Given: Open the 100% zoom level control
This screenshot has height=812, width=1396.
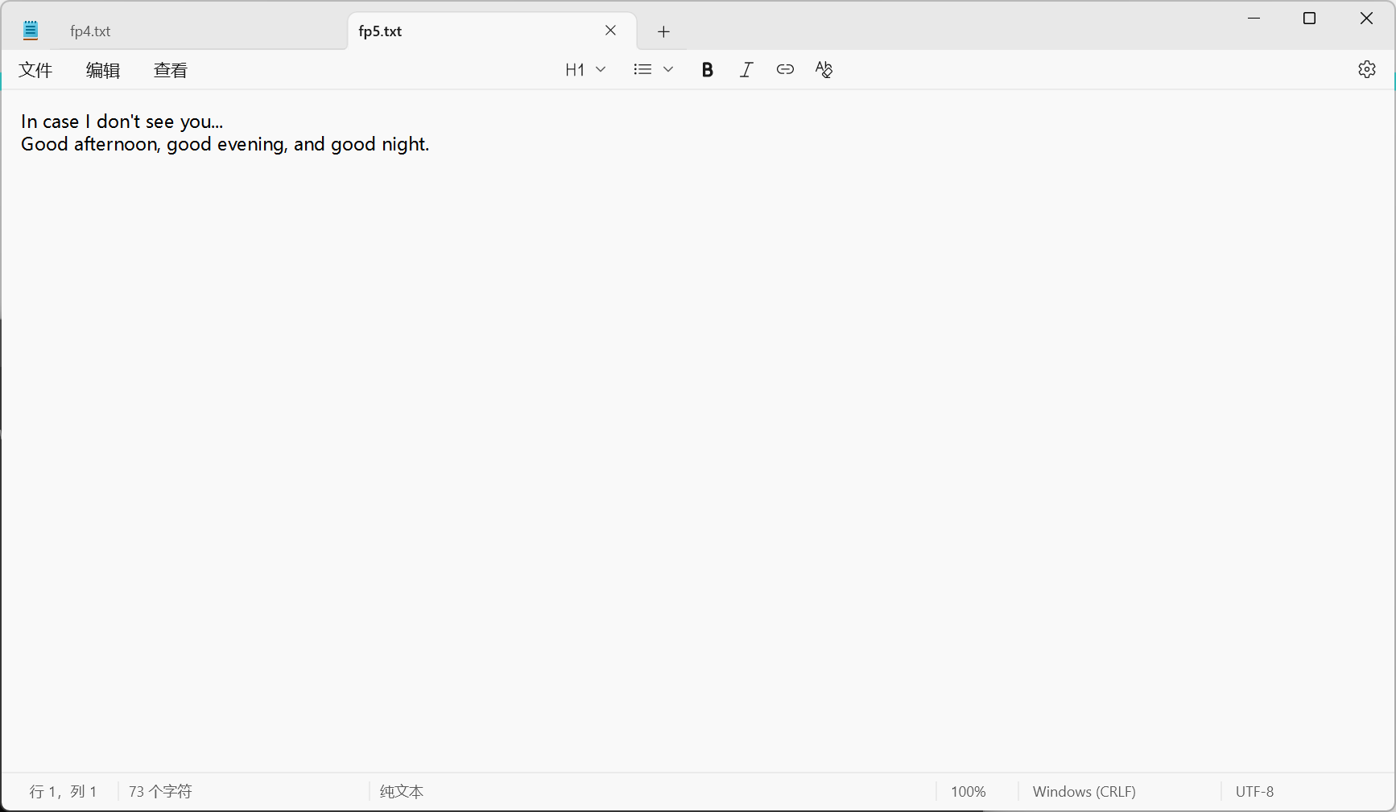Looking at the screenshot, I should coord(969,792).
